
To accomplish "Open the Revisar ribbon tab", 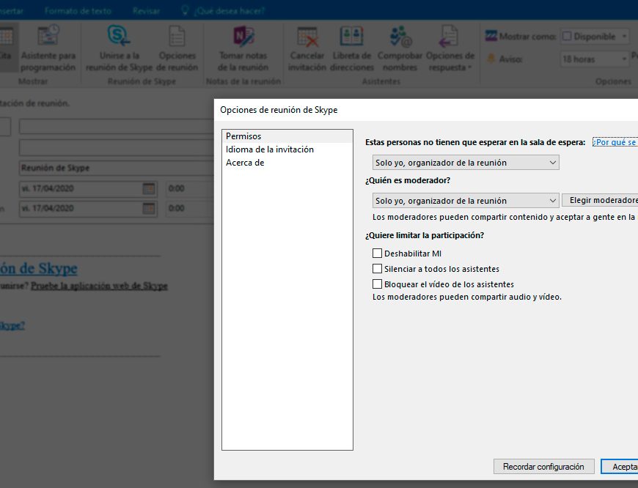I will tap(146, 10).
